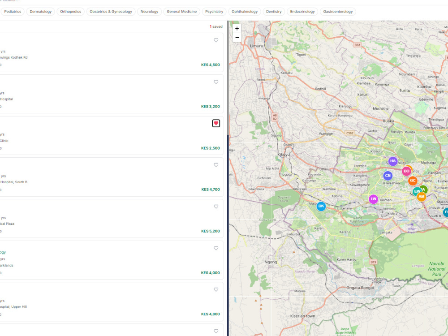This screenshot has width=448, height=336.
Task: Click the Ruaka map label
Action: pyautogui.click(x=388, y=121)
